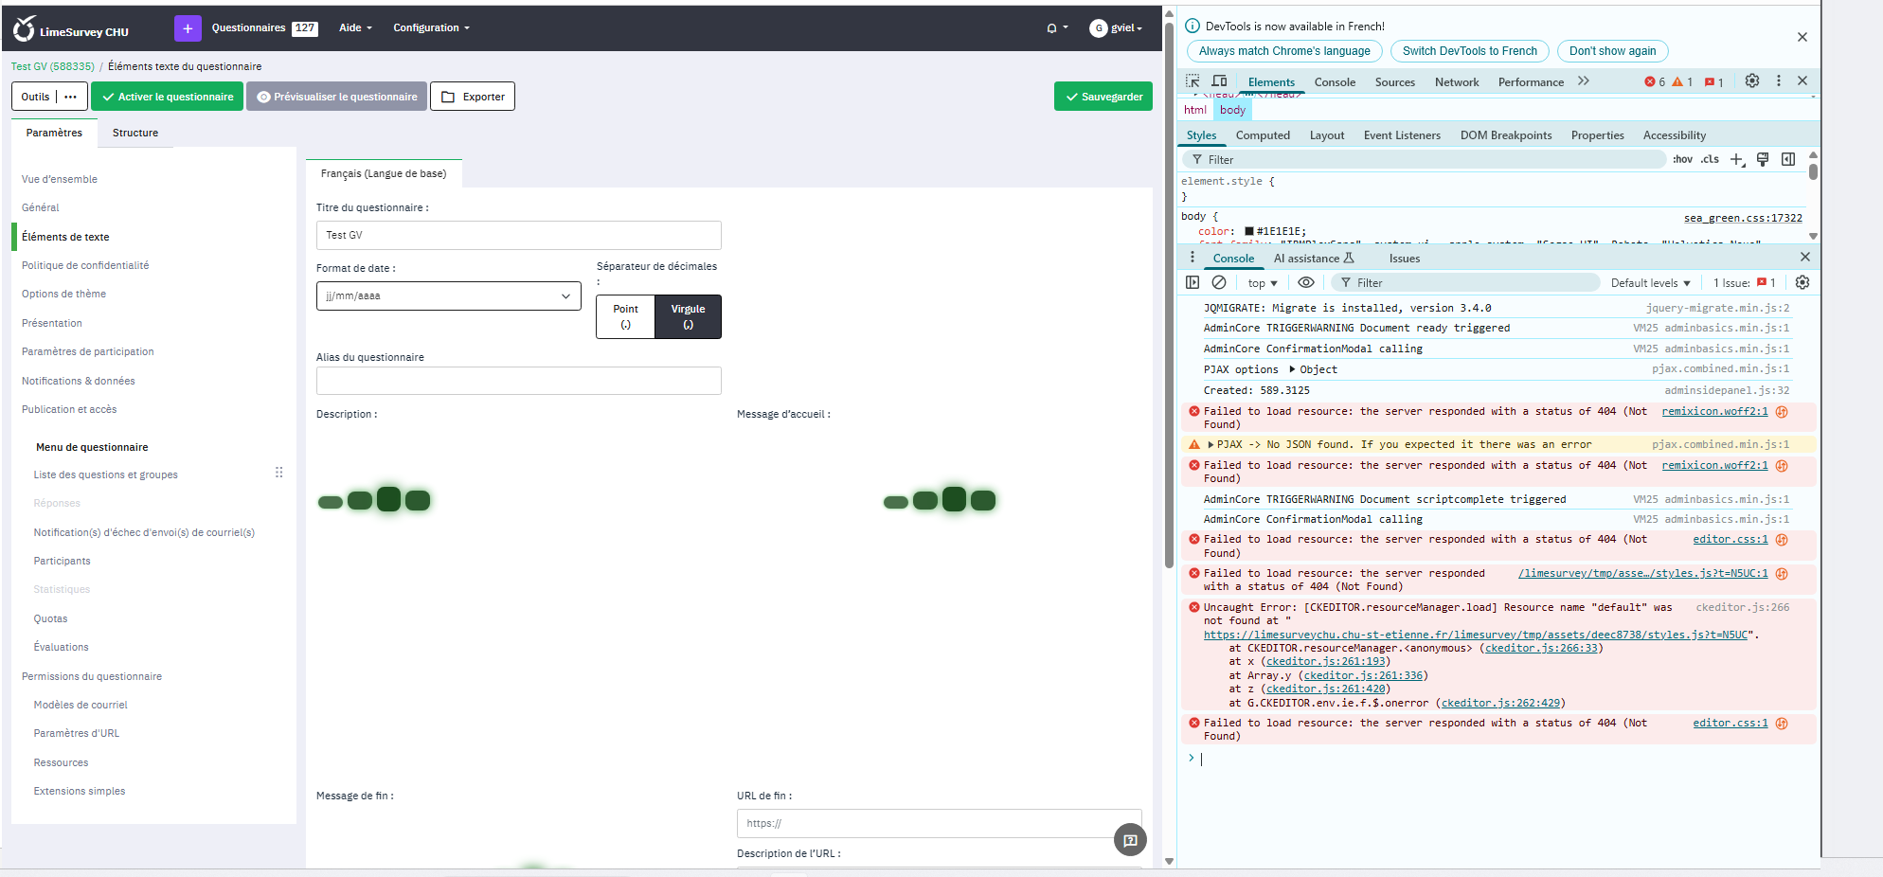Click Activer le questionnaire button
The width and height of the screenshot is (1883, 877).
click(168, 97)
